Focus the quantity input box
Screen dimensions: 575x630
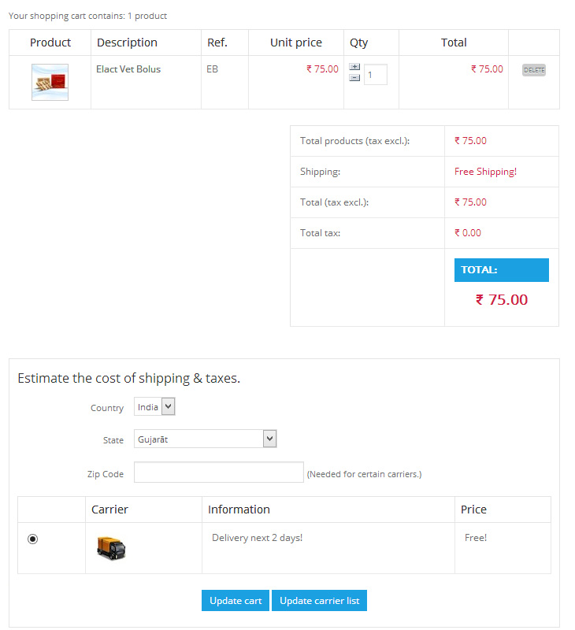point(376,75)
